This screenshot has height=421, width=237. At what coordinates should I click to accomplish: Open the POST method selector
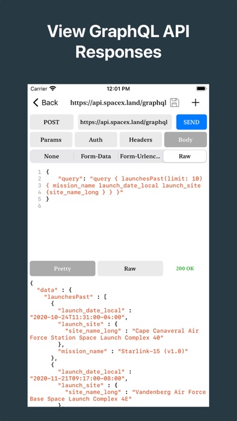pyautogui.click(x=51, y=122)
